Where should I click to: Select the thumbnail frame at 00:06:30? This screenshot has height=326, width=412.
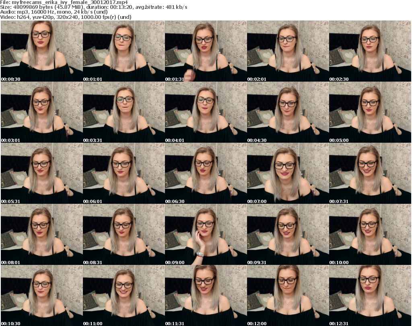(x=206, y=174)
